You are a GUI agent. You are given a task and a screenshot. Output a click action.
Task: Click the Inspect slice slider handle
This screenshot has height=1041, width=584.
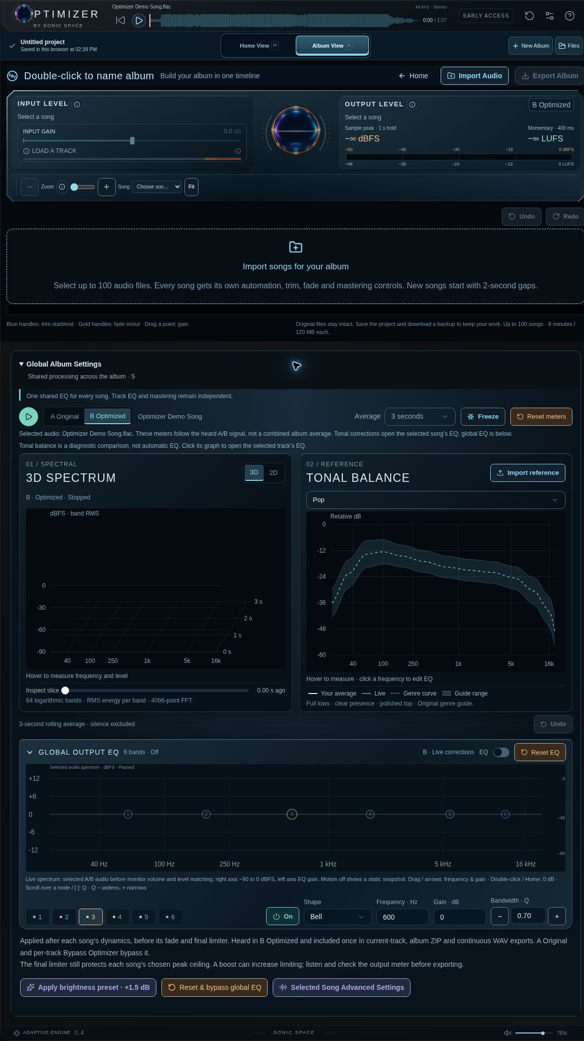coord(65,690)
